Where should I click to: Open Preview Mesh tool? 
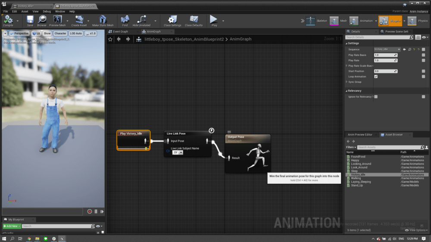coord(57,21)
